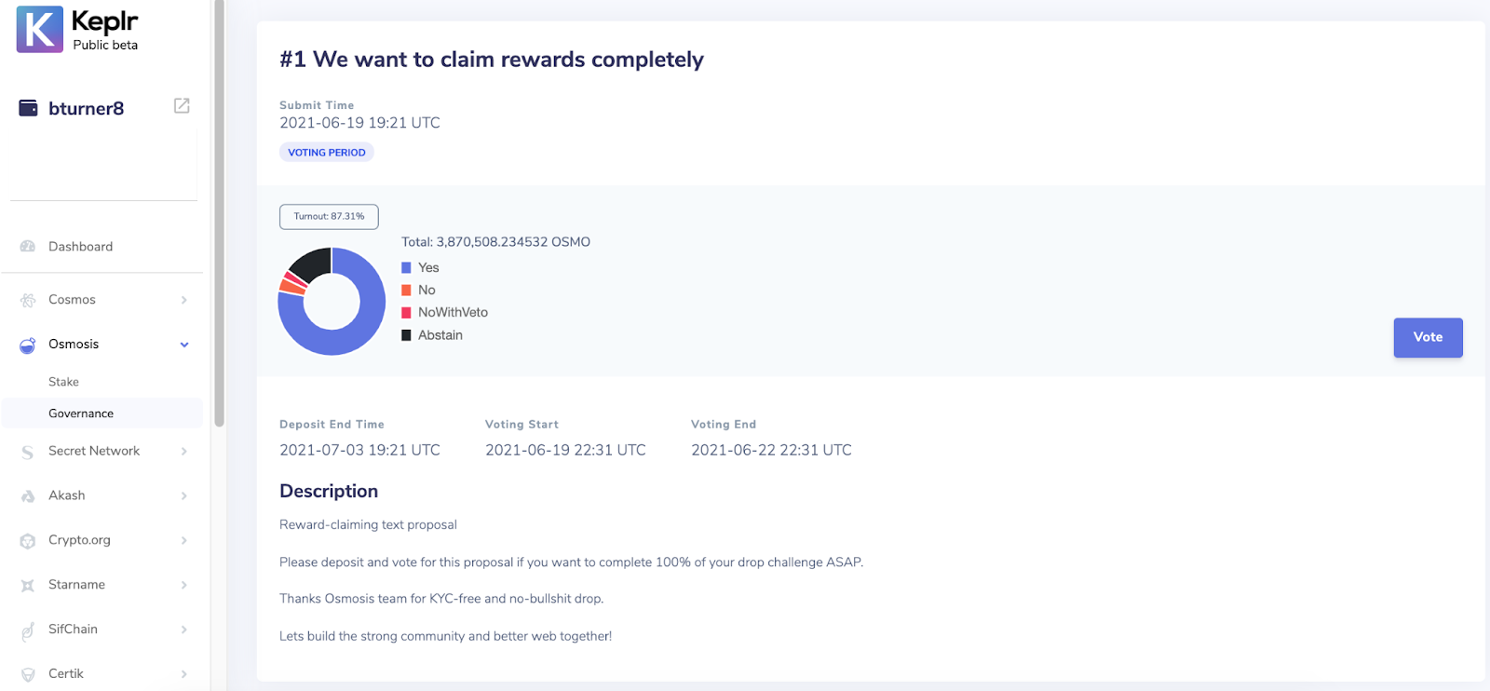The width and height of the screenshot is (1490, 691).
Task: Click the Akash chain icon
Action: point(28,496)
